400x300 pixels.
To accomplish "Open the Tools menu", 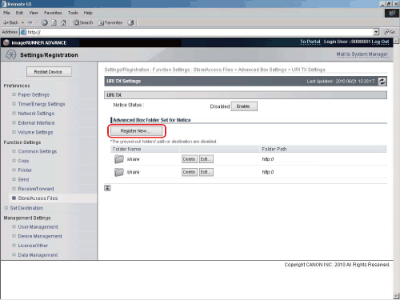I will point(73,13).
